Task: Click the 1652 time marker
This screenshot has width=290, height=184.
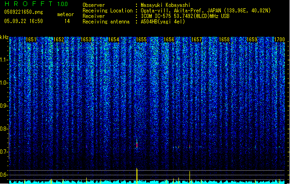Action: click(59, 40)
